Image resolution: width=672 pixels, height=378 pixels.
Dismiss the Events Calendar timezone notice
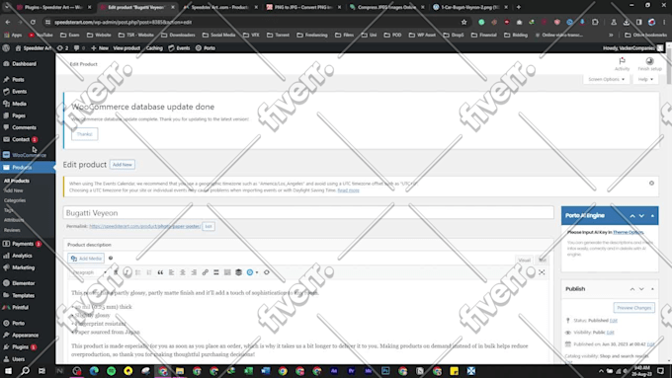pyautogui.click(x=651, y=184)
